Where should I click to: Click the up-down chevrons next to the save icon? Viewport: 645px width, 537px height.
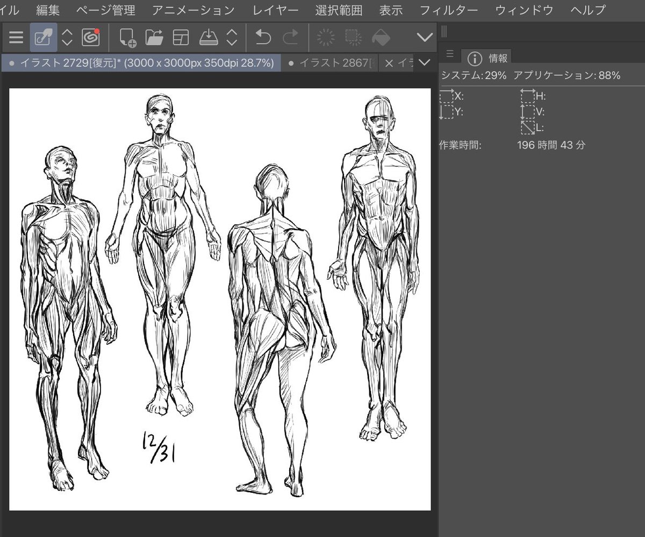click(x=232, y=38)
